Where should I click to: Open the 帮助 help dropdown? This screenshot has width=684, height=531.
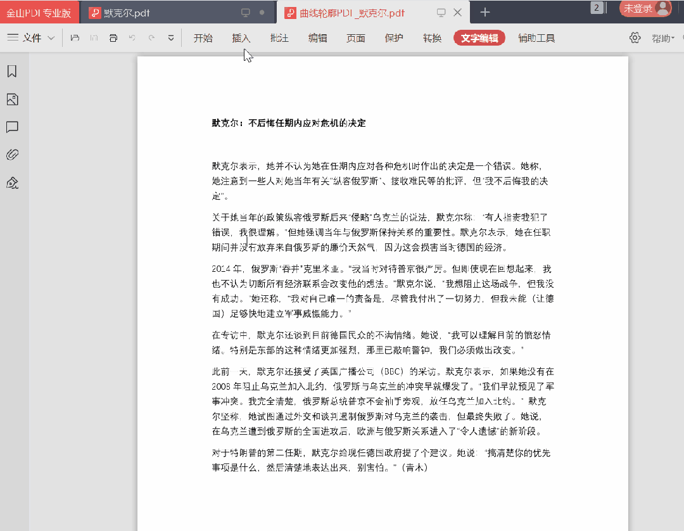pos(663,39)
